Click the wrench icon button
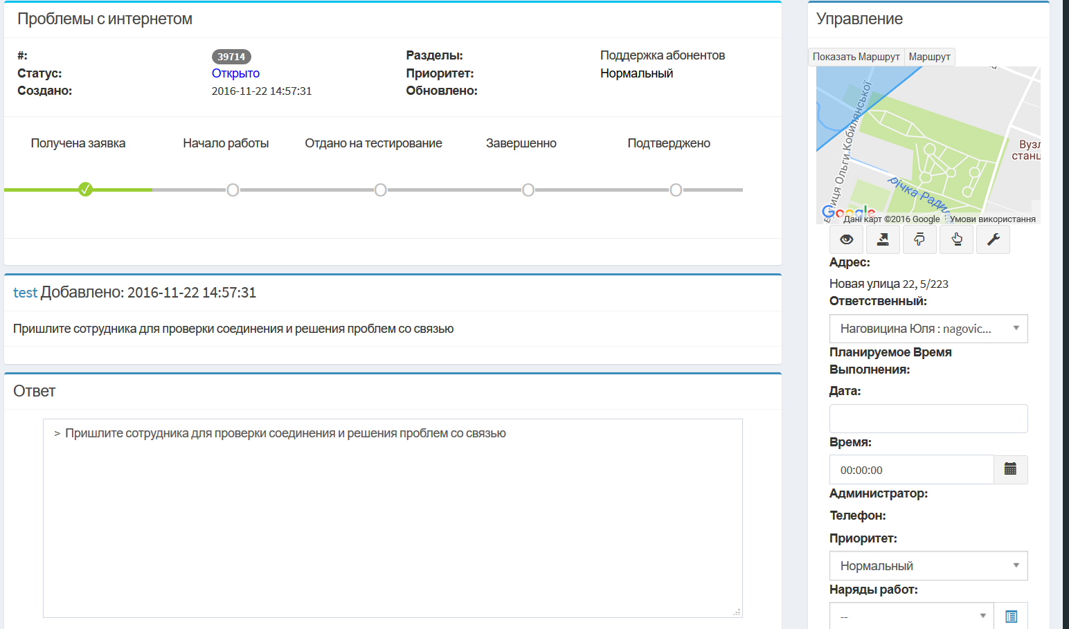 [993, 239]
